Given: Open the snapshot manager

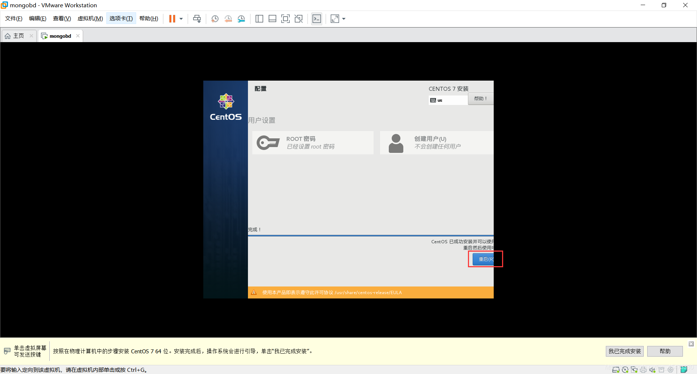Looking at the screenshot, I should (x=241, y=19).
